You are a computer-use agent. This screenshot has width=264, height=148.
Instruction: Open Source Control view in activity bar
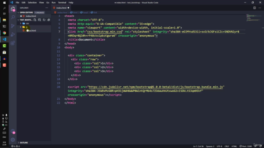13,26
